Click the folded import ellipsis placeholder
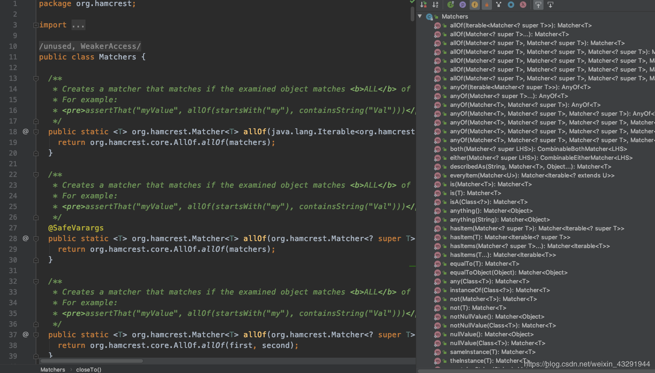 [x=78, y=25]
